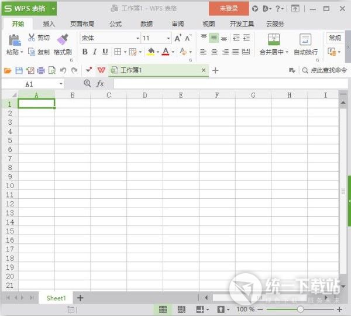Click the clear format eraser icon
Screen dimensions: 351x316
tap(183, 52)
